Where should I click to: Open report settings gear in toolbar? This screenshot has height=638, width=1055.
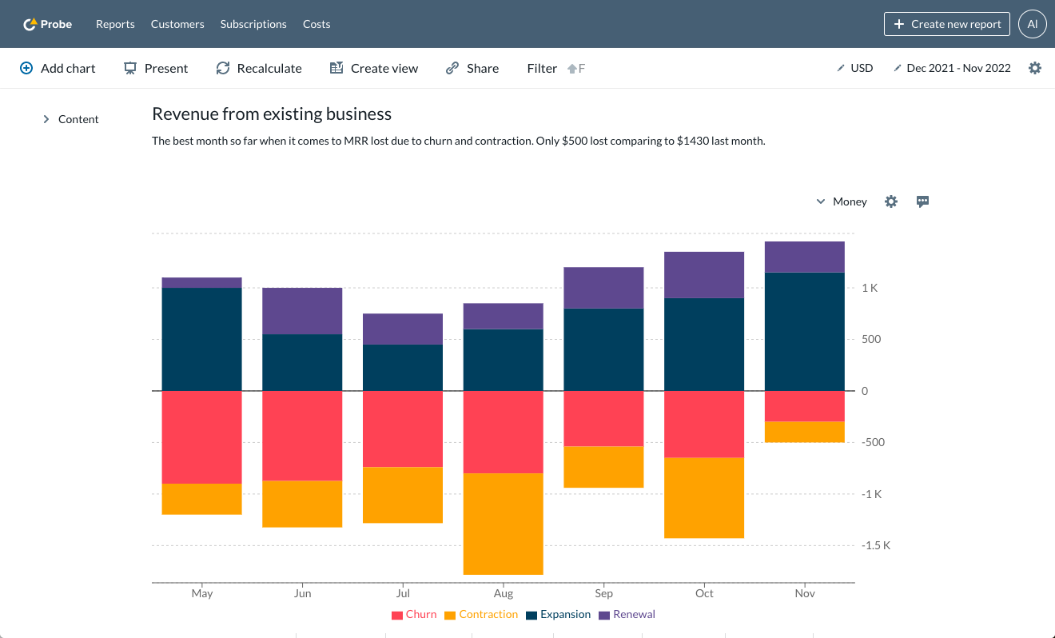(x=1035, y=68)
